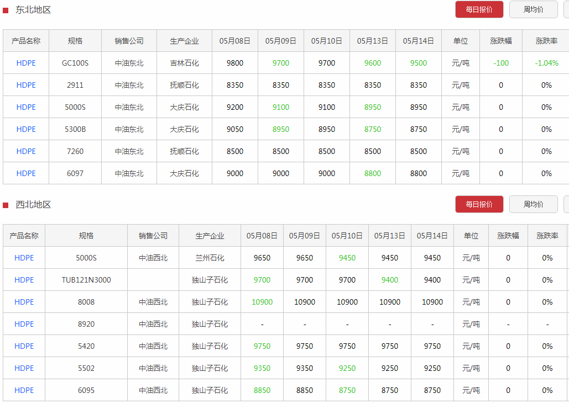Open HDPE link in 8008 row
Viewport: 569px width, 404px height.
pyautogui.click(x=24, y=302)
